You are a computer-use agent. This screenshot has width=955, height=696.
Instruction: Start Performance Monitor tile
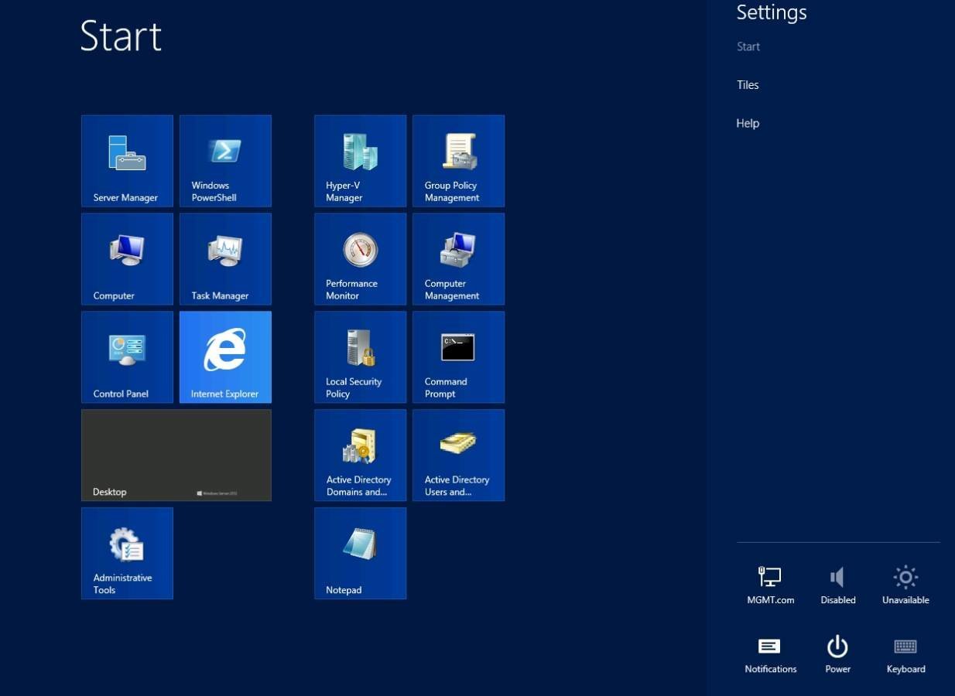[x=360, y=259]
